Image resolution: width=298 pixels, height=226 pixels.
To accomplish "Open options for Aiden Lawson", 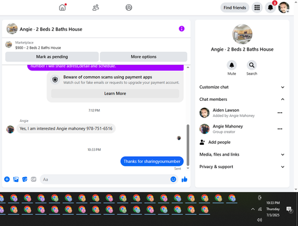I will 280,113.
